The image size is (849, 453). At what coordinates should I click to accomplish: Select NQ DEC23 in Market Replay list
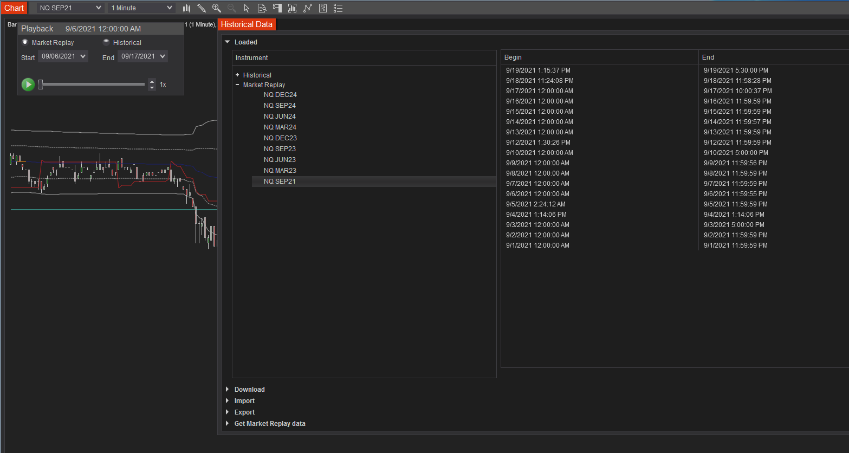tap(280, 138)
